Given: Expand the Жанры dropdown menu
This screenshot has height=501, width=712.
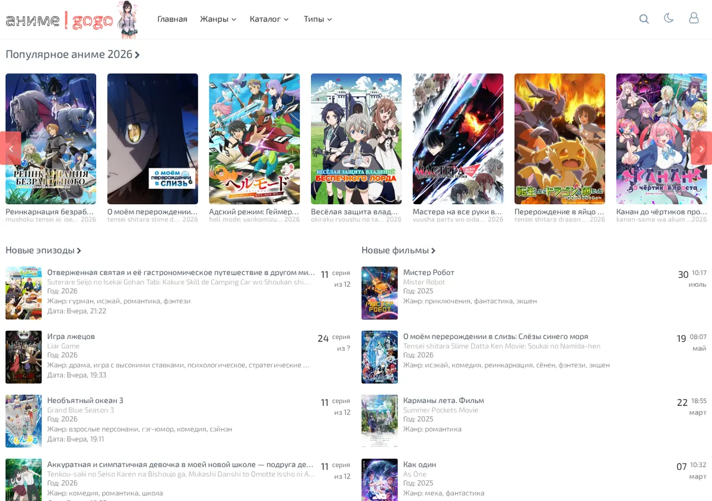Looking at the screenshot, I should (218, 19).
